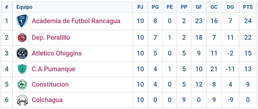Sort by the PJ column header

coord(140,7)
